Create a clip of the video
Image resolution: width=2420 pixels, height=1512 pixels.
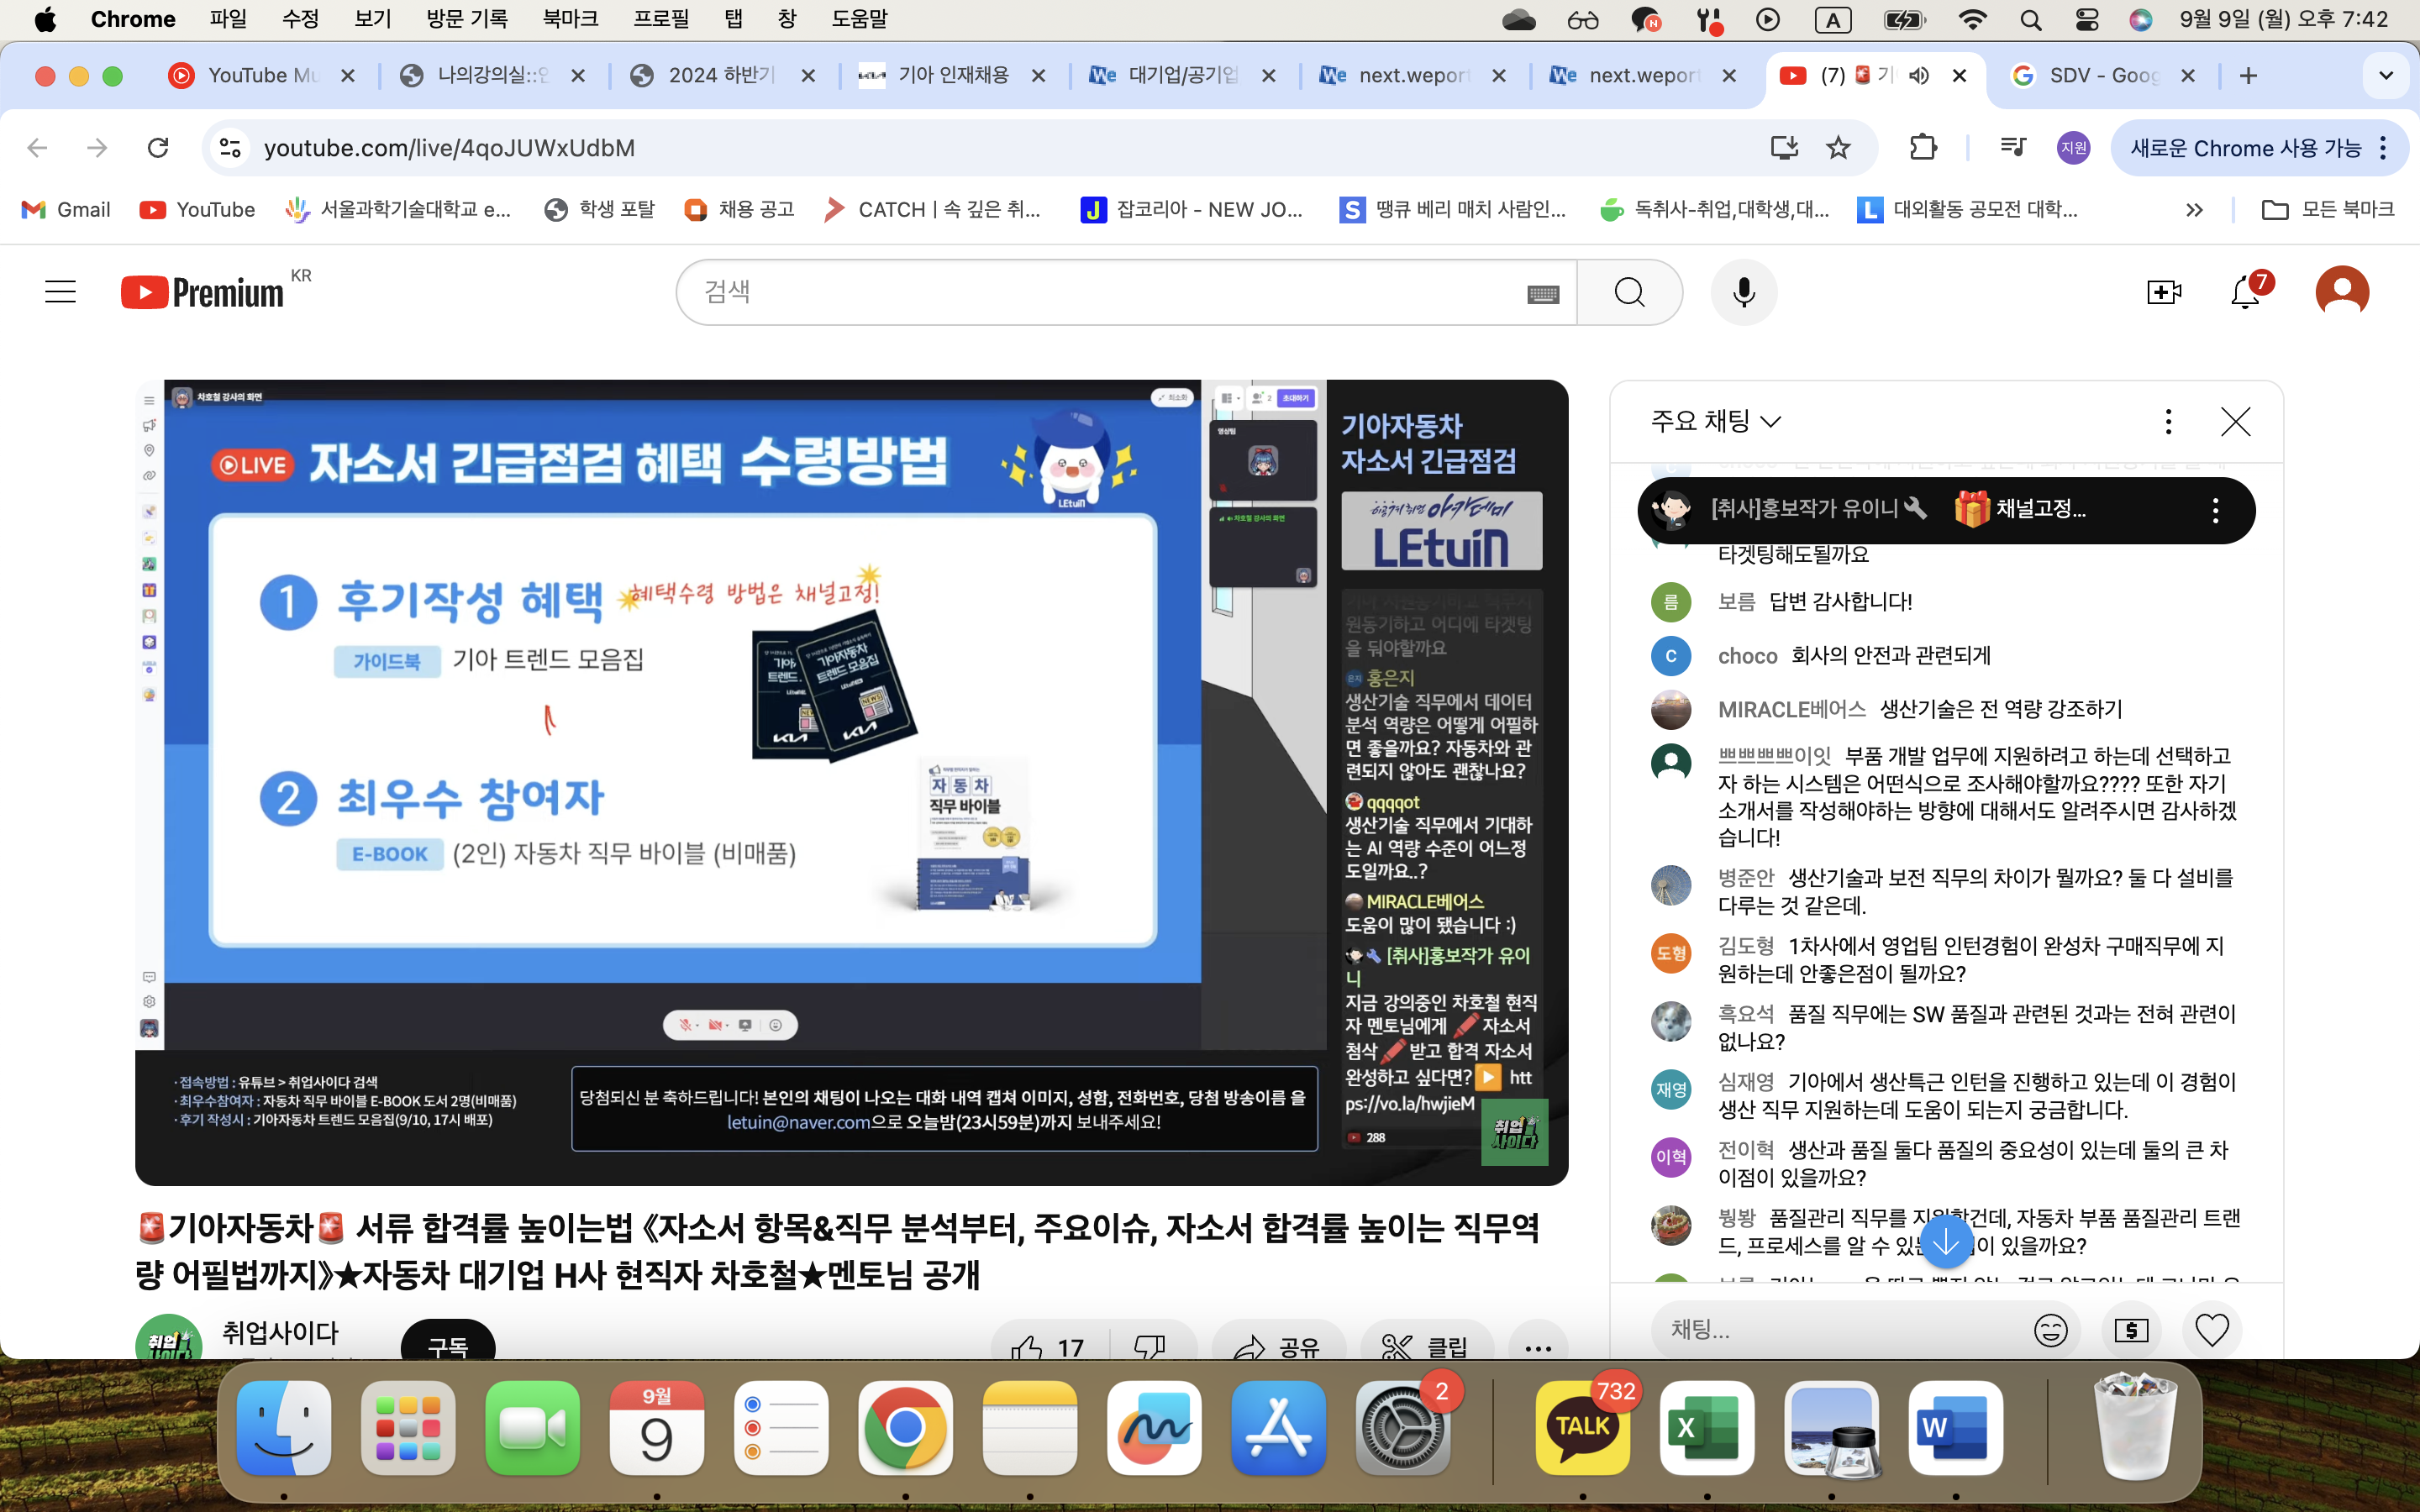tap(1426, 1347)
